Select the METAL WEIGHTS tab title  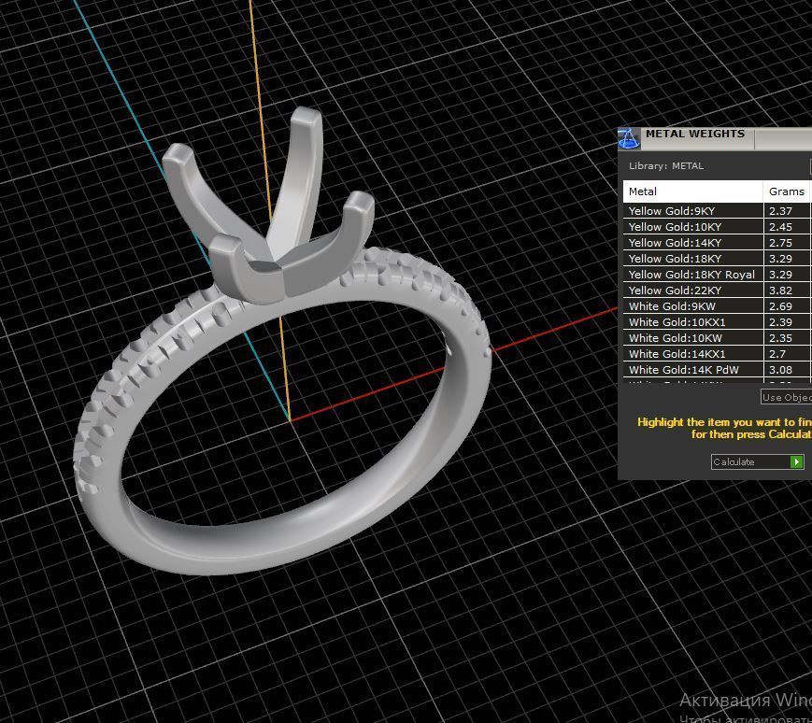[x=695, y=134]
